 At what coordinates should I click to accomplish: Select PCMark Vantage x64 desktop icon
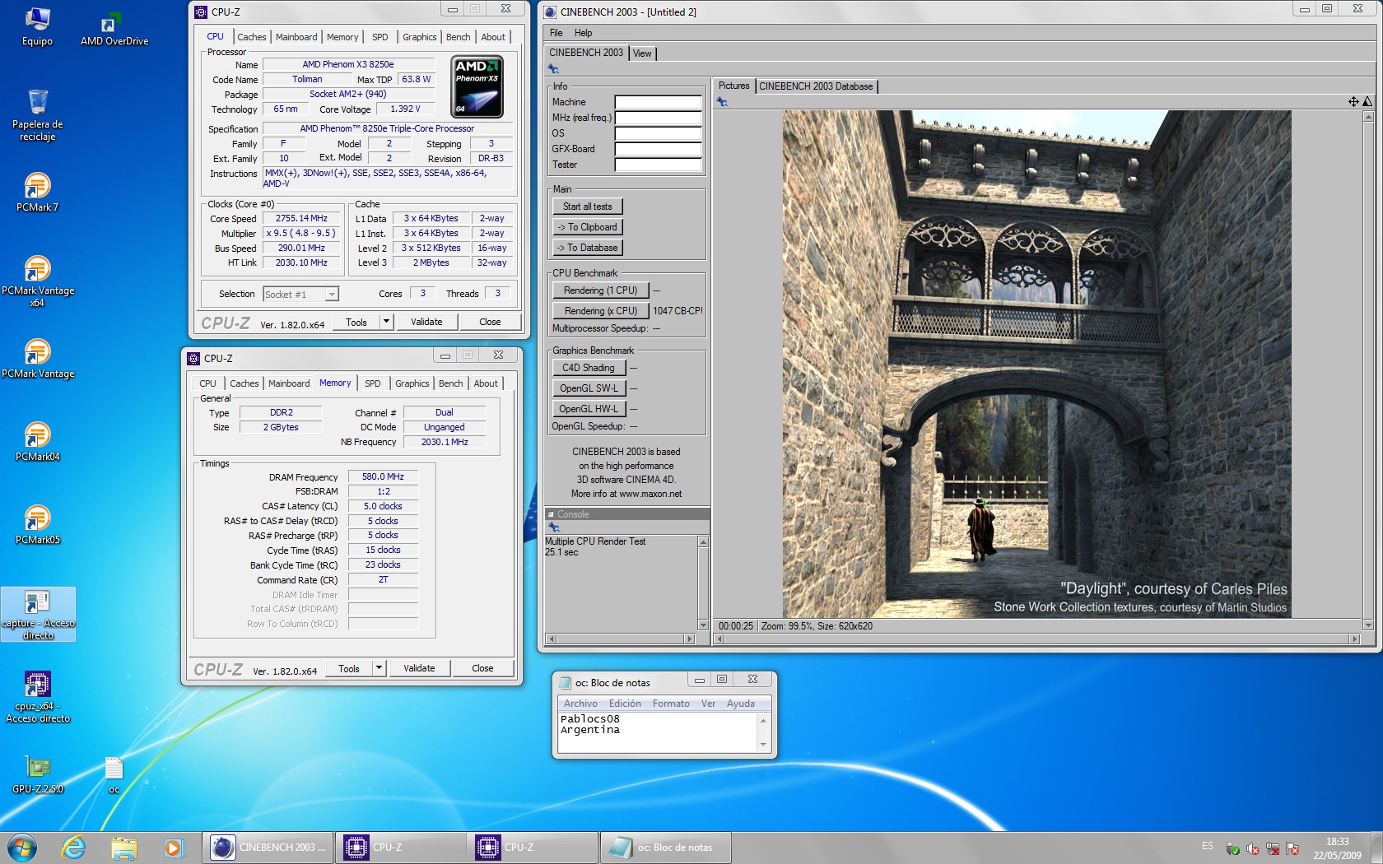coord(38,281)
